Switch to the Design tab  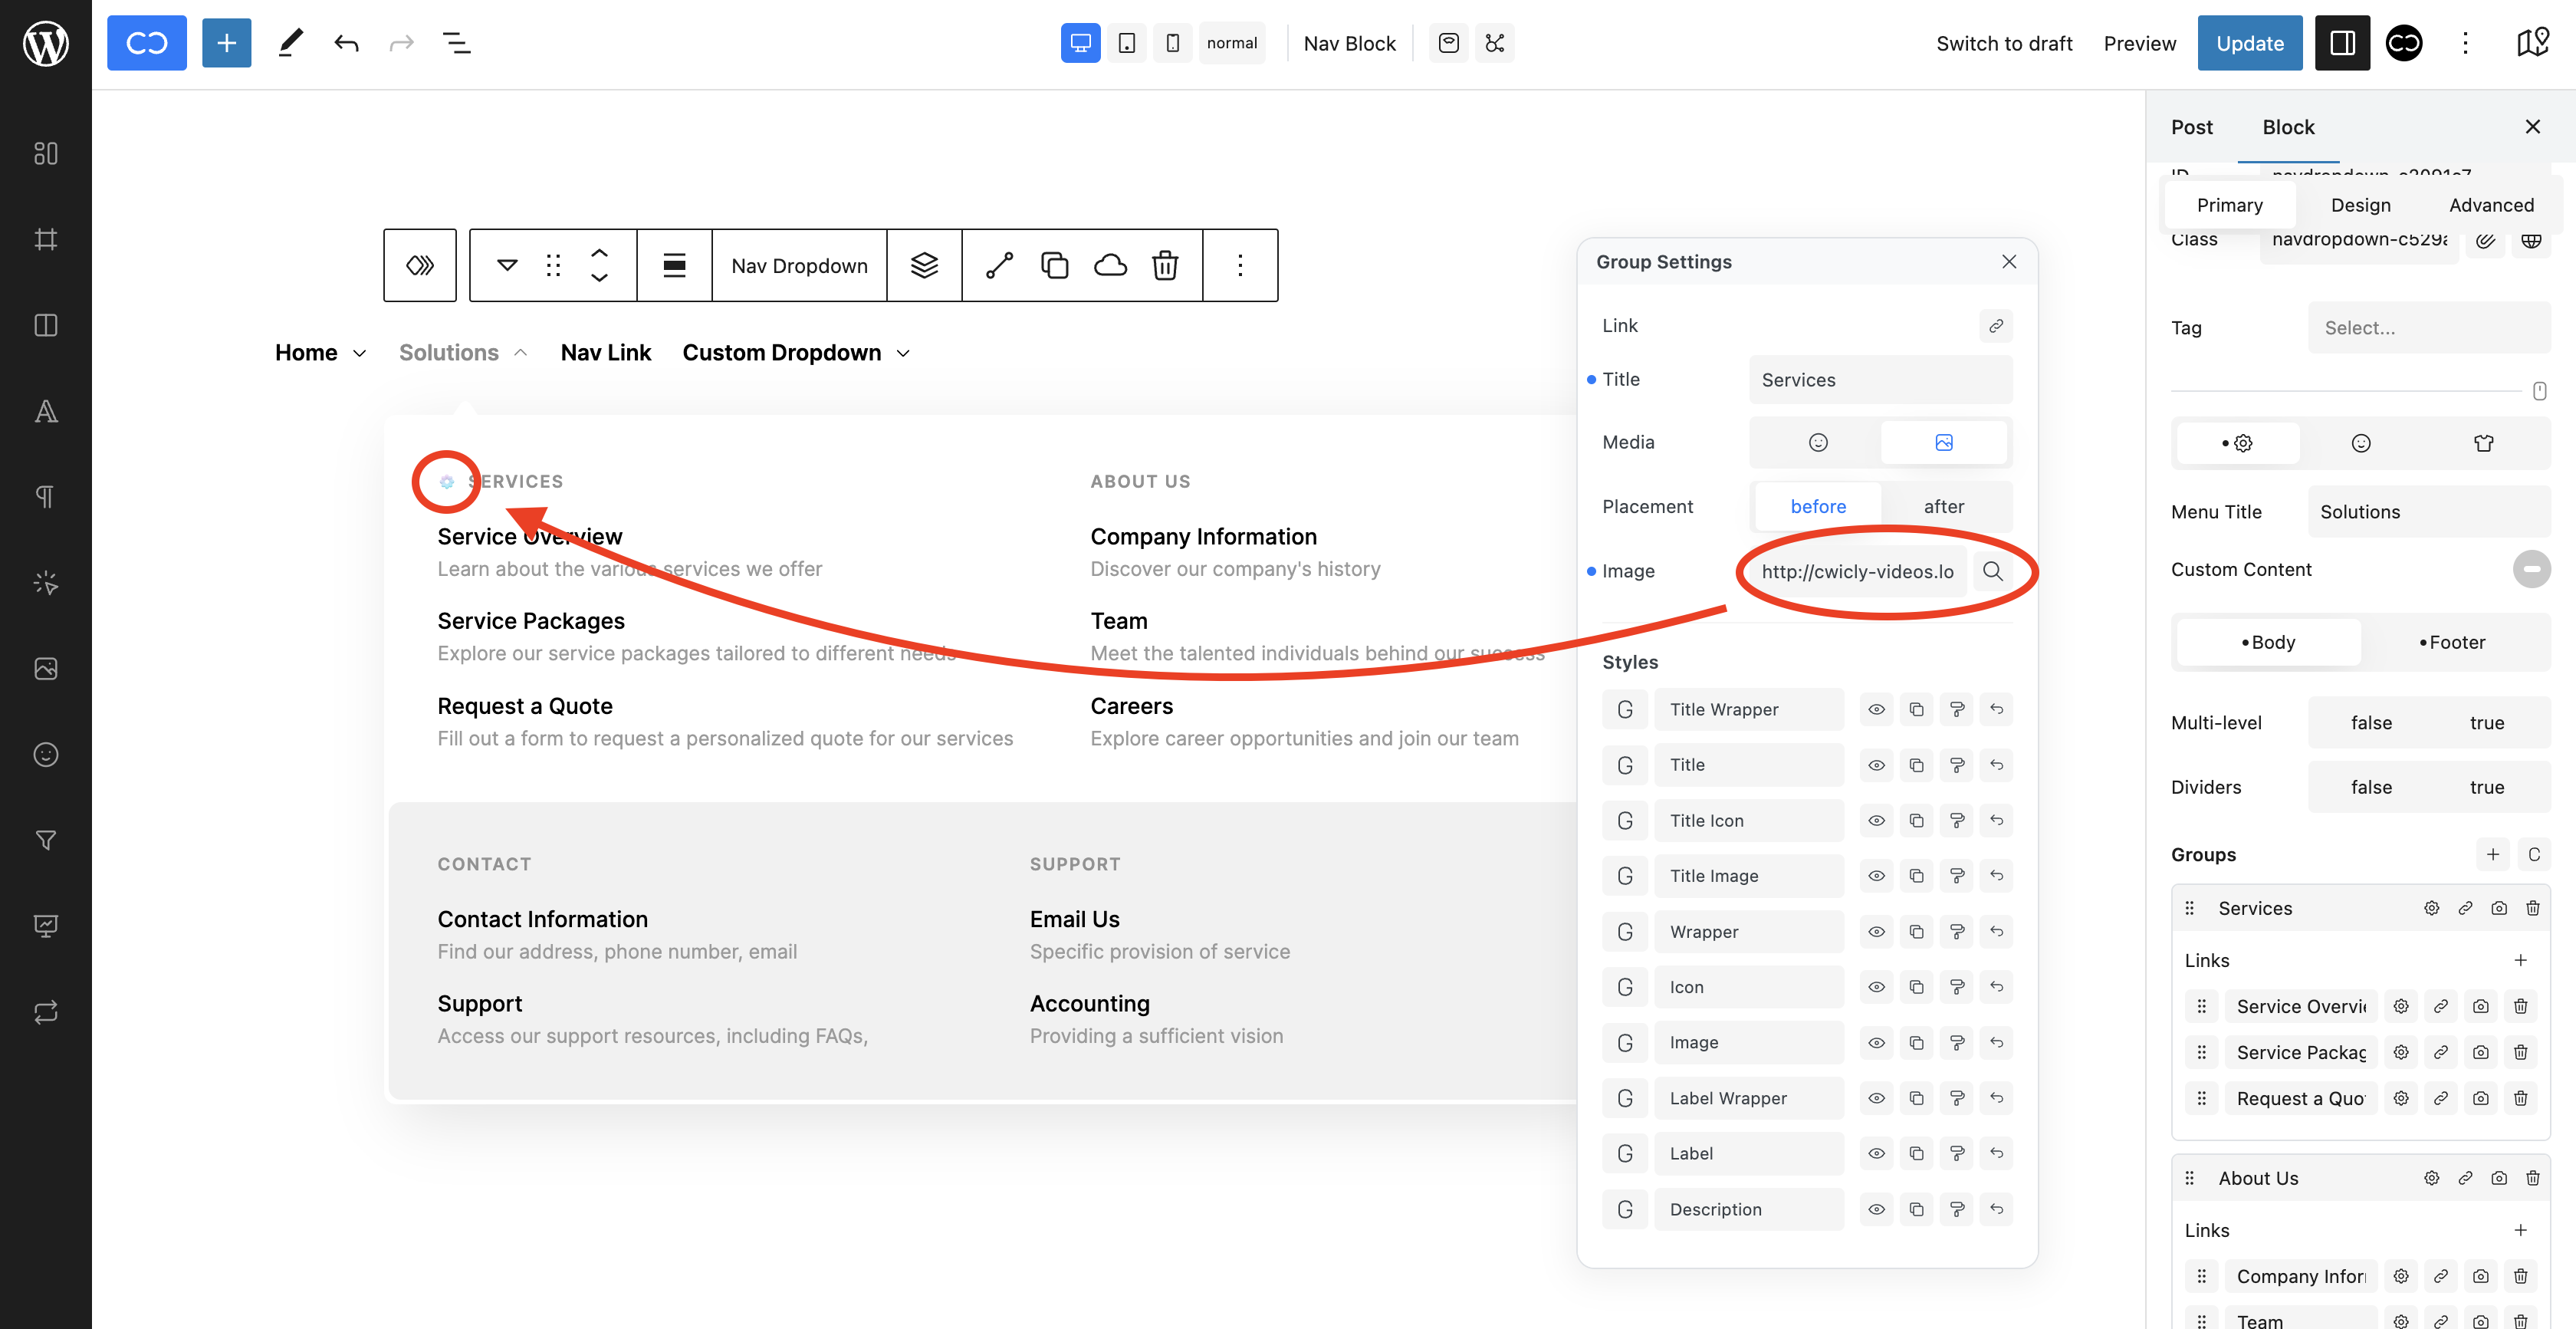click(2360, 205)
